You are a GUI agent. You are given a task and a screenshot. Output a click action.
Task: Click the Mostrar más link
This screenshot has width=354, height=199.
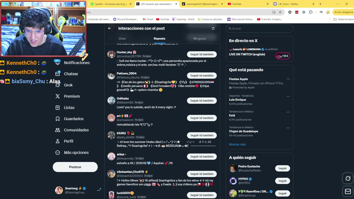(237, 144)
